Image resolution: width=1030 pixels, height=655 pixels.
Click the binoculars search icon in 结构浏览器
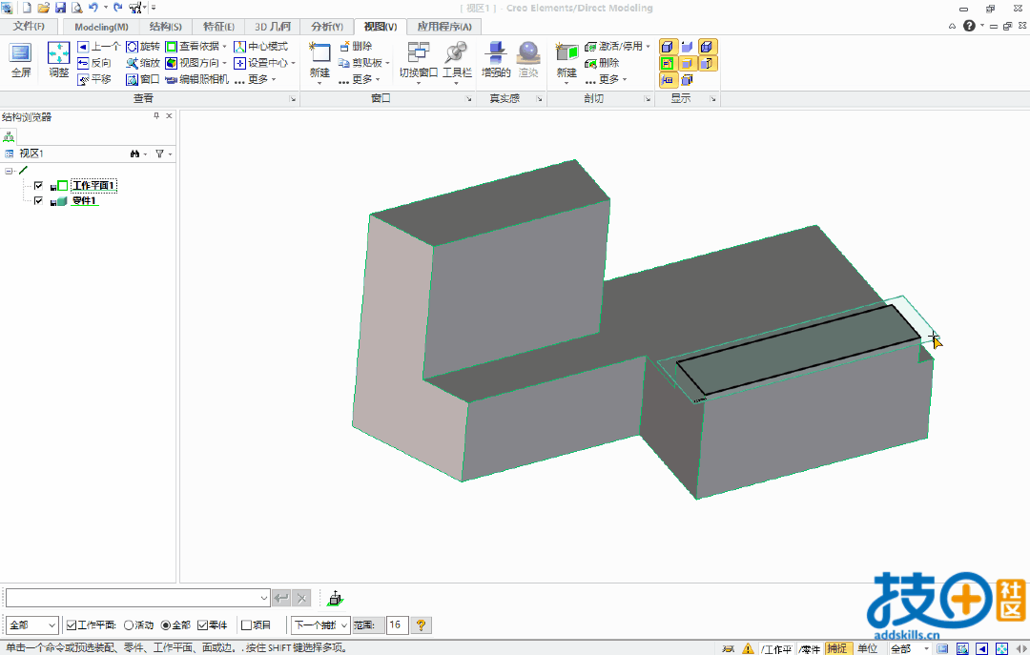(x=134, y=154)
